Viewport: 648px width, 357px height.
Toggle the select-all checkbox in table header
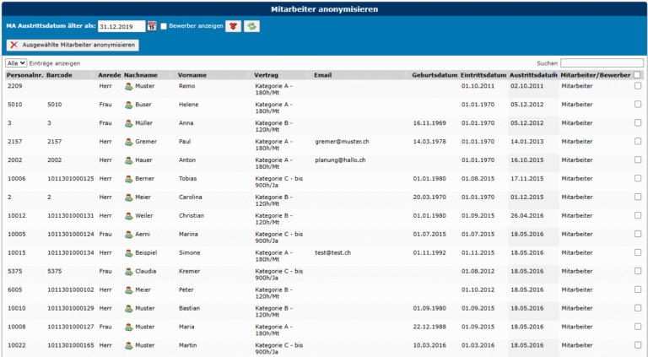pos(638,75)
